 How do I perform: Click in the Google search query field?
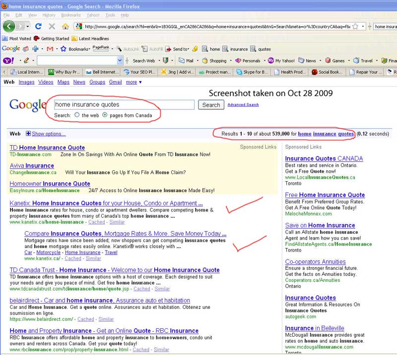tap(124, 104)
